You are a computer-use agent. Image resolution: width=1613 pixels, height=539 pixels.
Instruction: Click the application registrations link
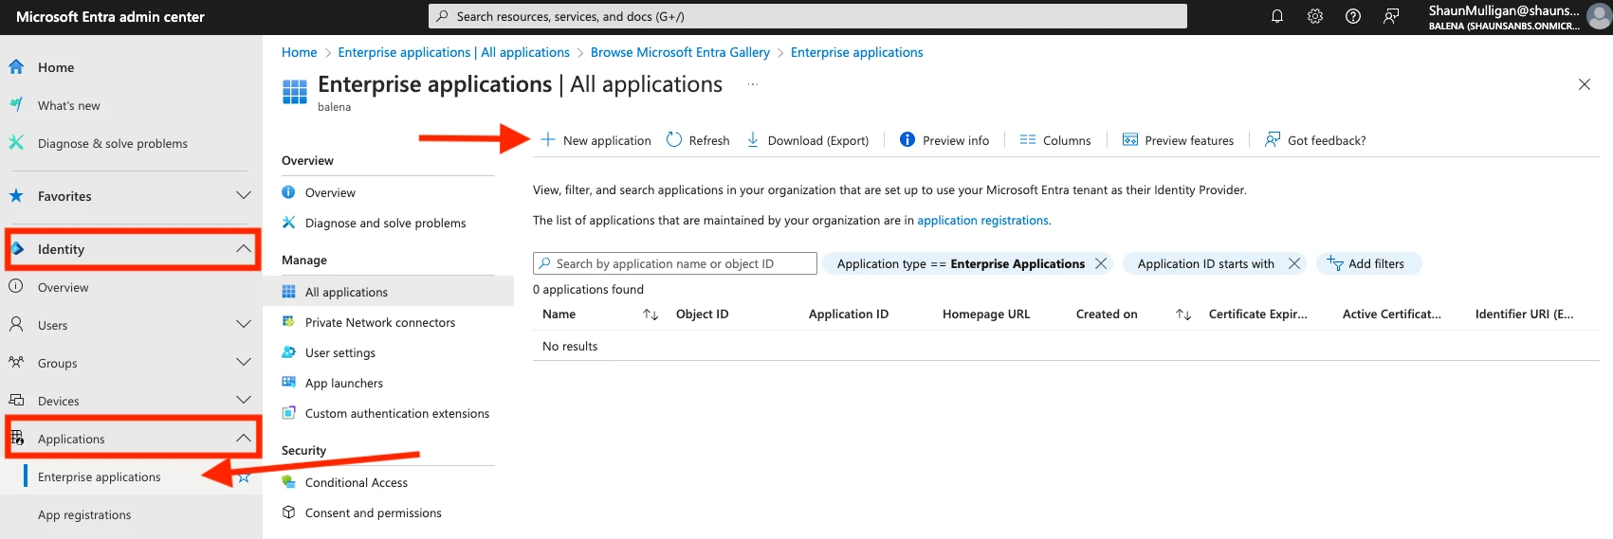coord(982,220)
